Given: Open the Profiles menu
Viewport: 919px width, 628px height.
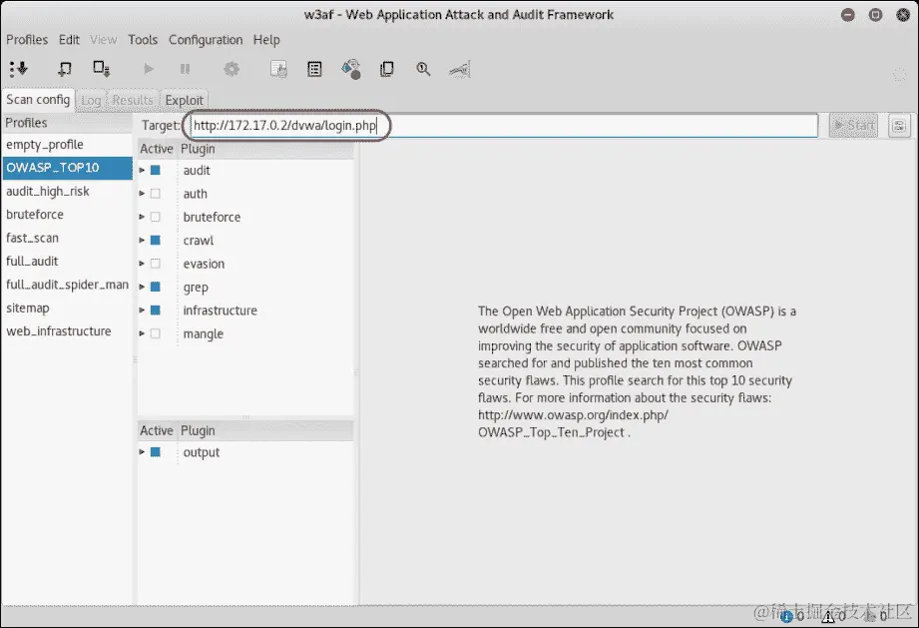Looking at the screenshot, I should (27, 40).
